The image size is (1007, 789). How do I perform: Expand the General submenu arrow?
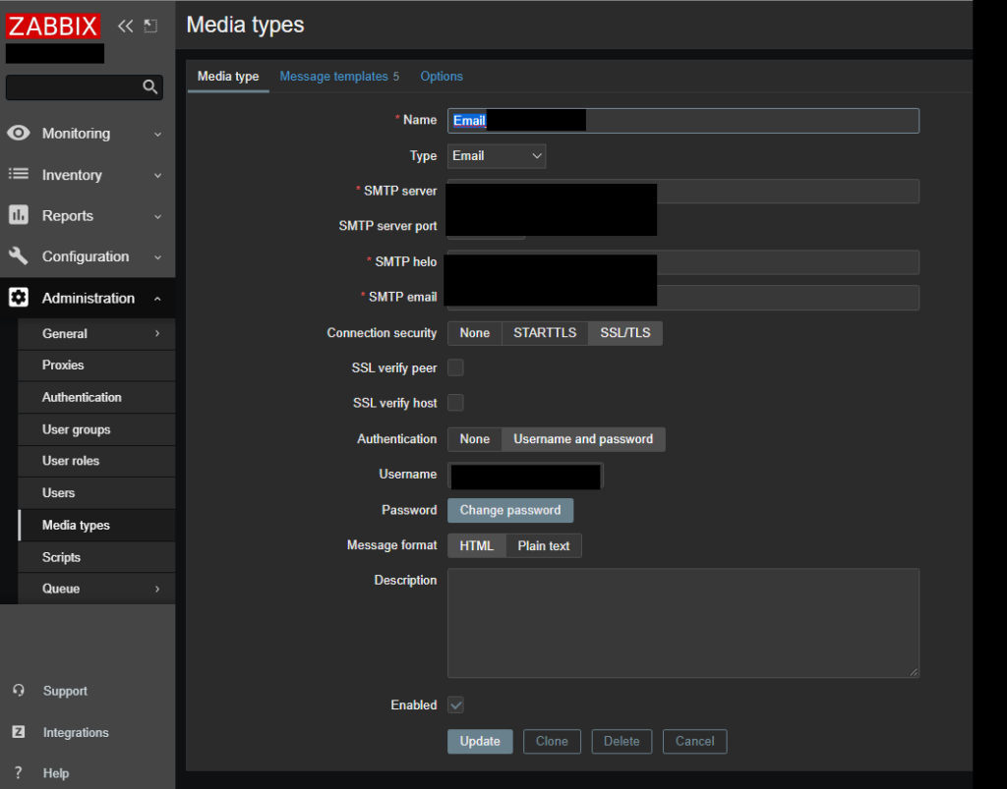point(157,333)
